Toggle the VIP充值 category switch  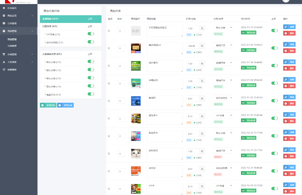point(91,34)
